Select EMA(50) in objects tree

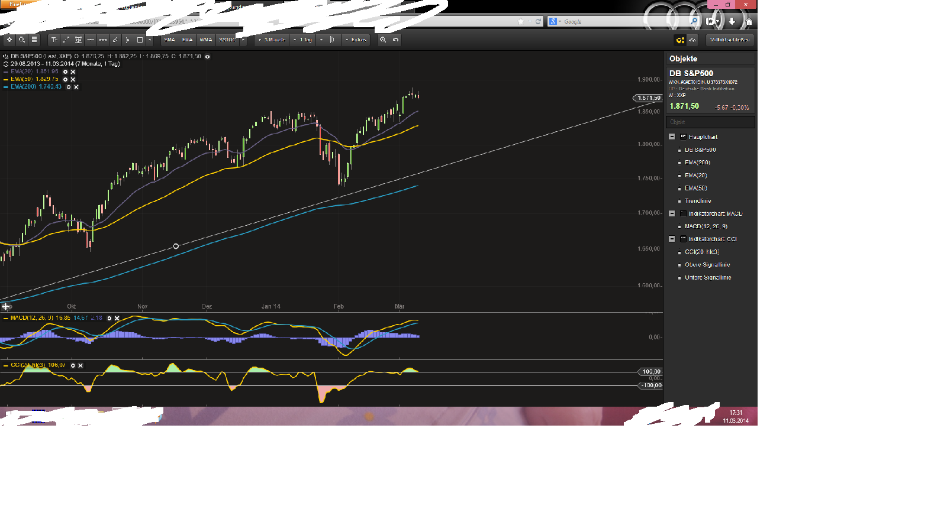point(696,188)
